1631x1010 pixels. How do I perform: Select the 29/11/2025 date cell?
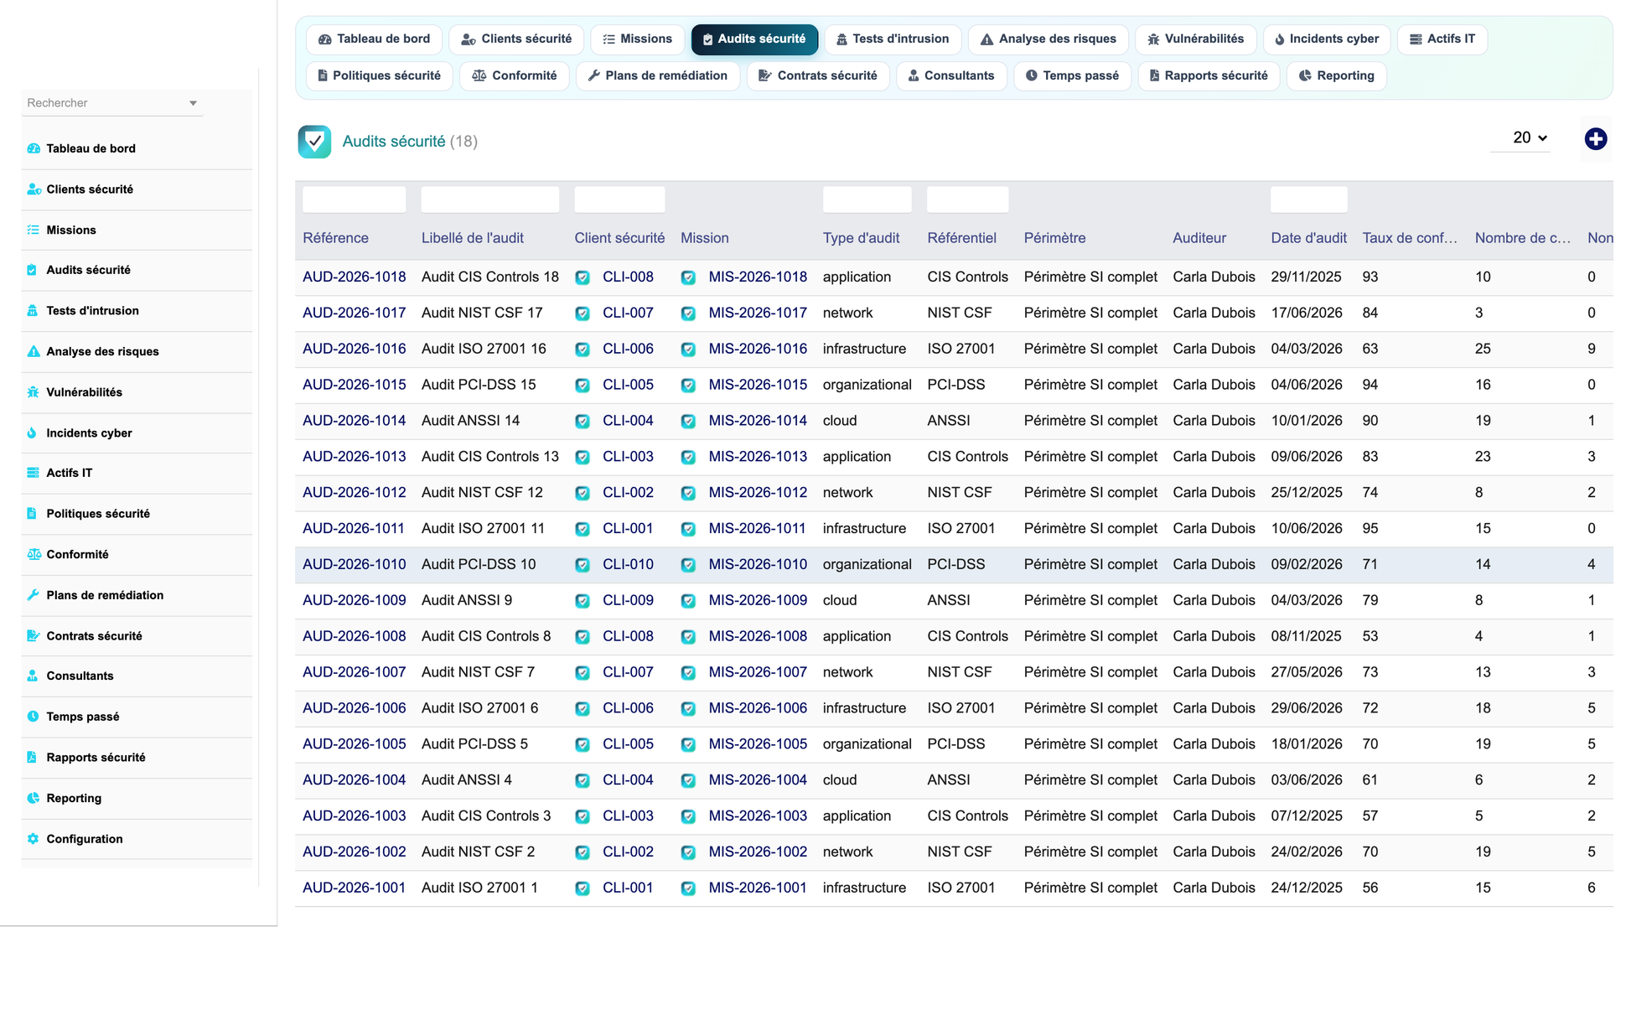tap(1306, 277)
